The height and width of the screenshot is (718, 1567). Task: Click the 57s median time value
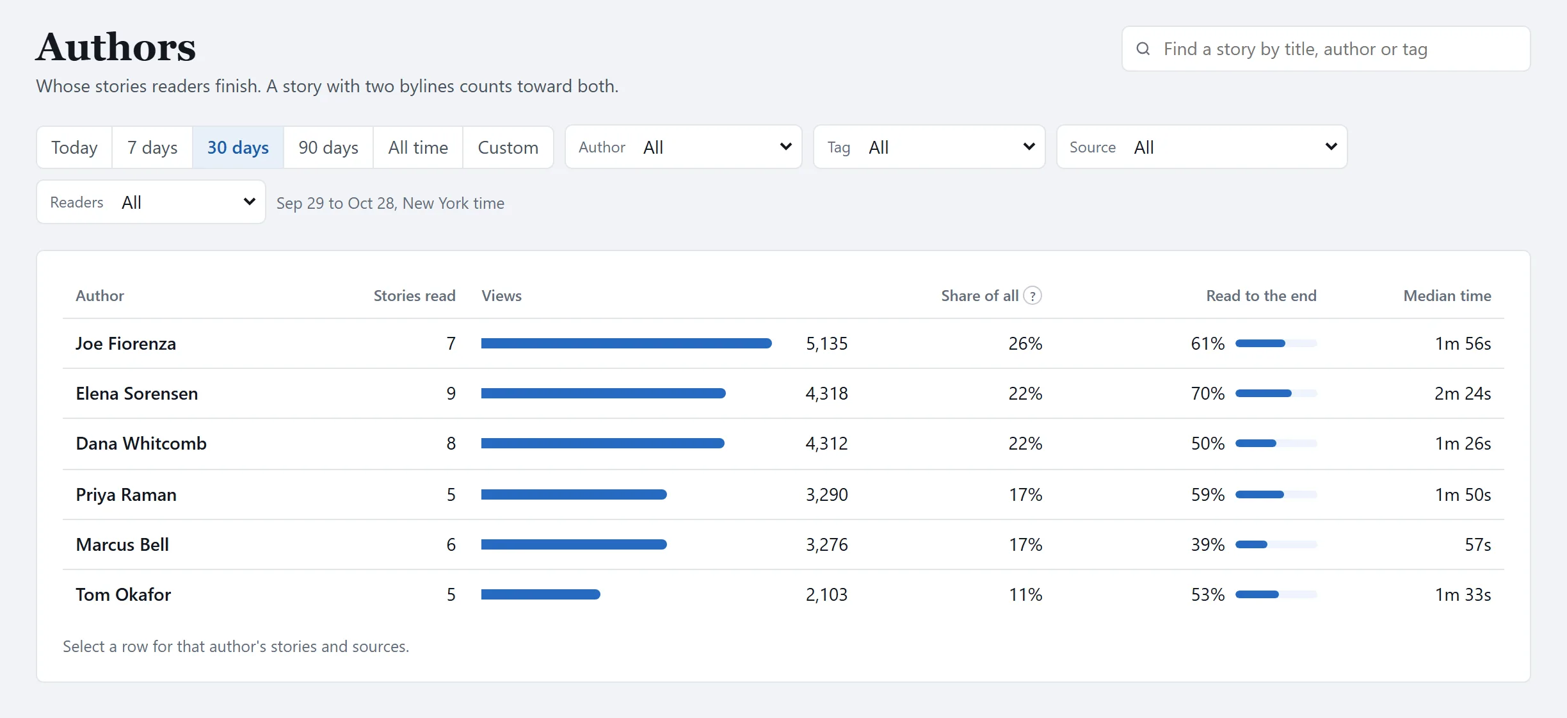click(x=1478, y=544)
